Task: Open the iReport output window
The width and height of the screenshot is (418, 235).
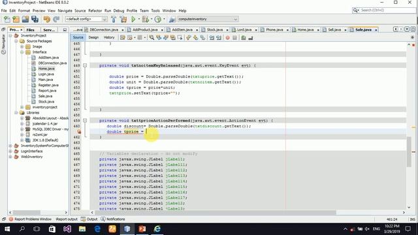Action: tap(67, 219)
